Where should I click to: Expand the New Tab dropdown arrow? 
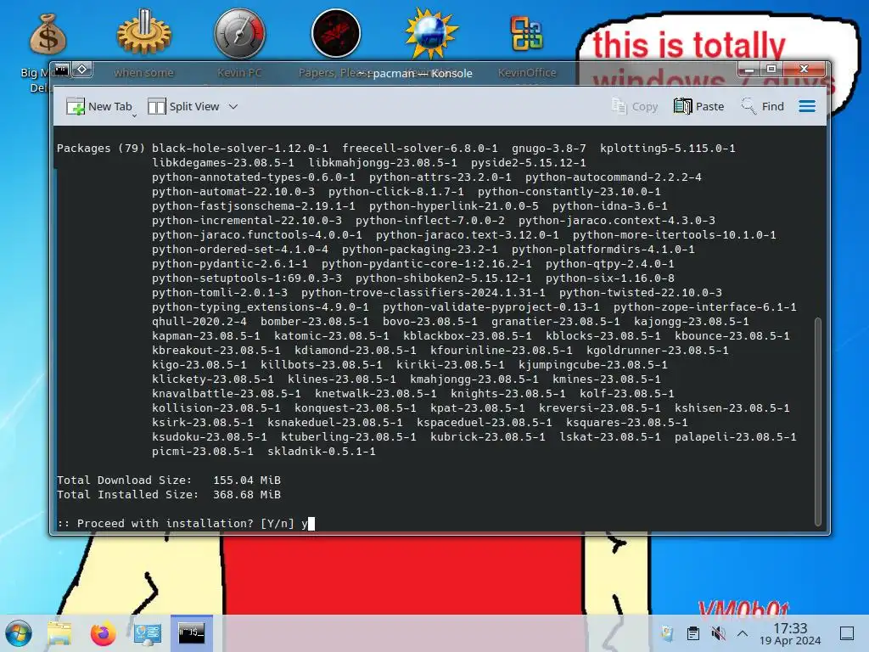pos(135,115)
